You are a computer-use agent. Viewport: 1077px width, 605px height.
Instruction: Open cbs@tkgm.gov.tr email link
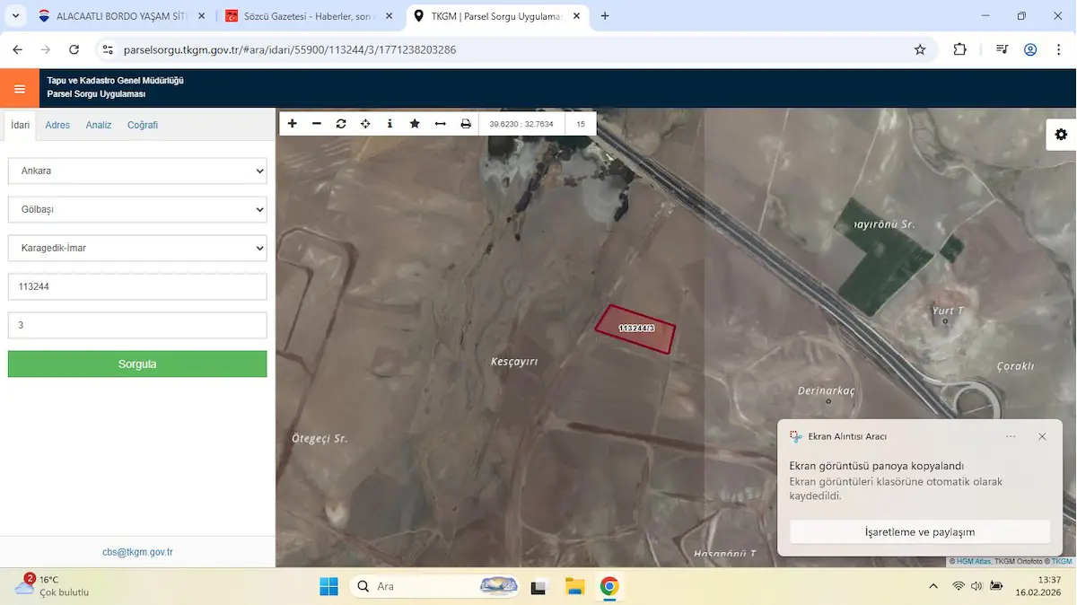pyautogui.click(x=137, y=552)
